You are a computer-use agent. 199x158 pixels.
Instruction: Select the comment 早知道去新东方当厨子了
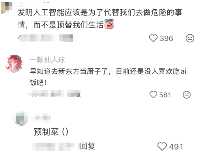(x=108, y=77)
